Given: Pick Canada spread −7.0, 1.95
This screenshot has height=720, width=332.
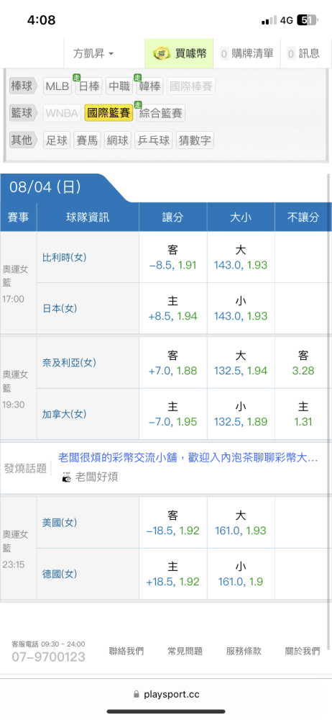Looking at the screenshot, I should coord(173,414).
